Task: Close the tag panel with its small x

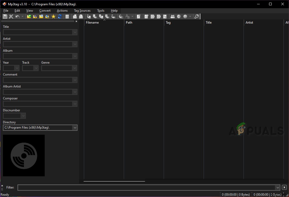Action: 76,21
